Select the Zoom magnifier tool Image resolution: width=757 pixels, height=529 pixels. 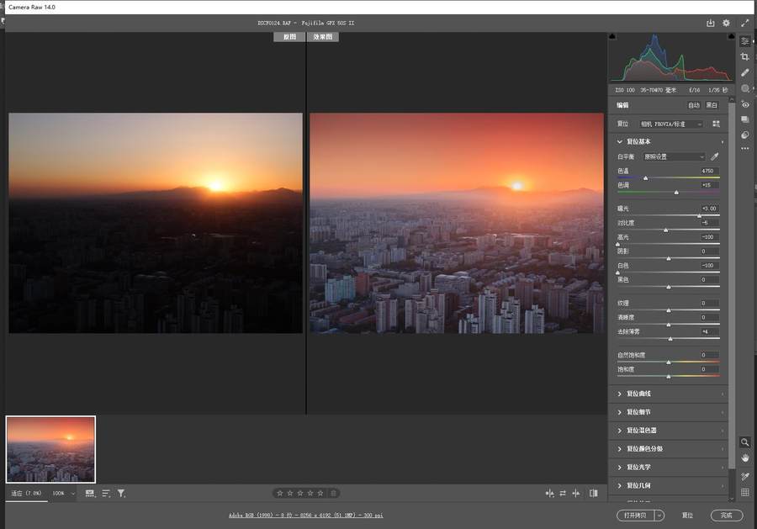click(745, 442)
